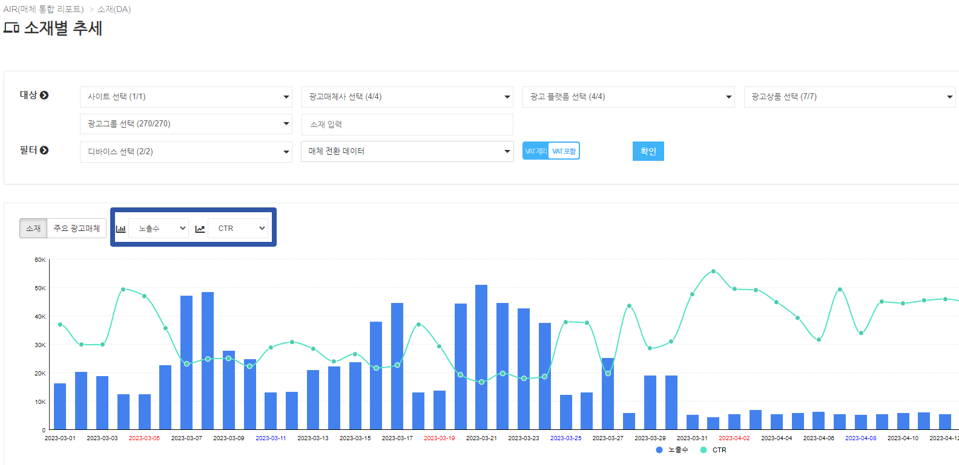
Task: Switch to the 주요 광고매체 tab
Action: [77, 228]
